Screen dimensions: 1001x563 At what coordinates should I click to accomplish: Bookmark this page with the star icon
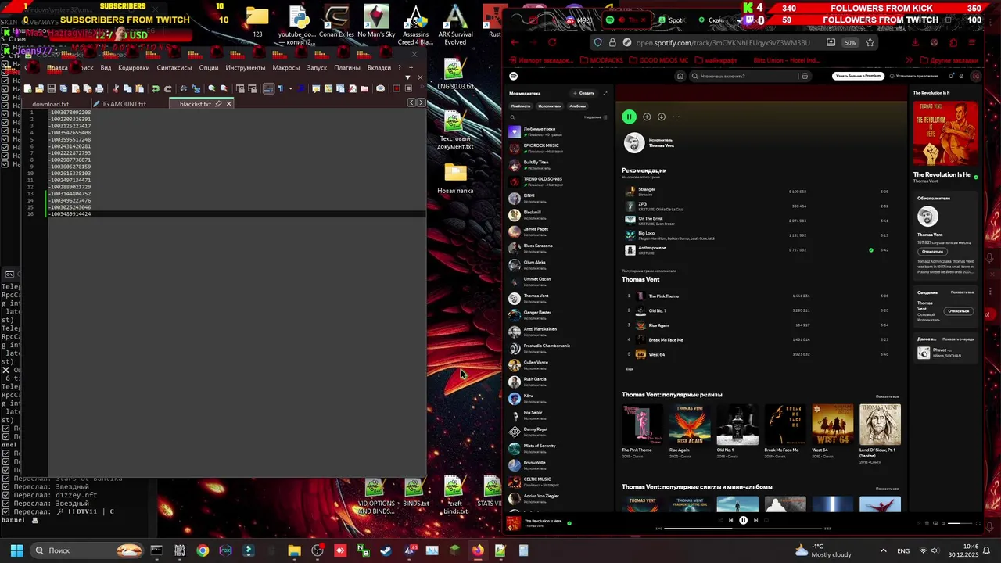coord(870,42)
